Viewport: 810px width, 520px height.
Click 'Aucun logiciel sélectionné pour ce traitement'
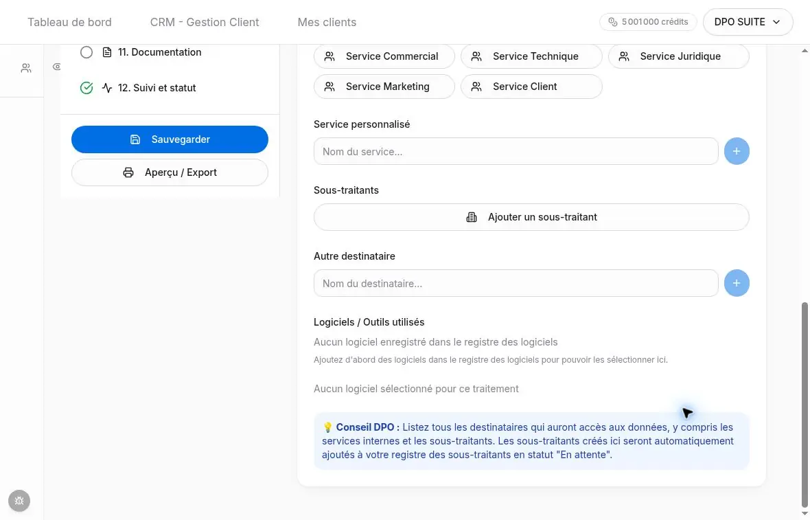point(416,389)
